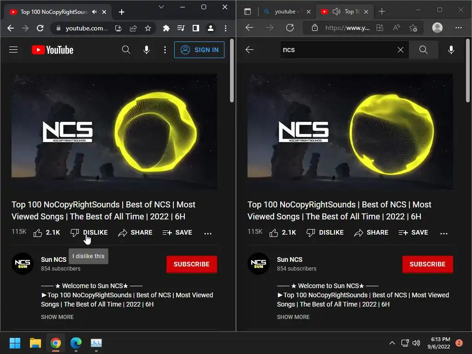Open Edge settings and more menu
Image resolution: width=472 pixels, height=354 pixels.
click(459, 28)
